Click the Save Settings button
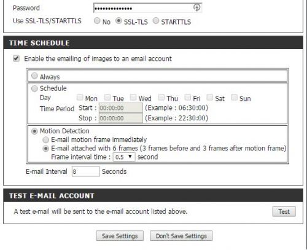Screen dimensions: 307x250 (x=120, y=236)
